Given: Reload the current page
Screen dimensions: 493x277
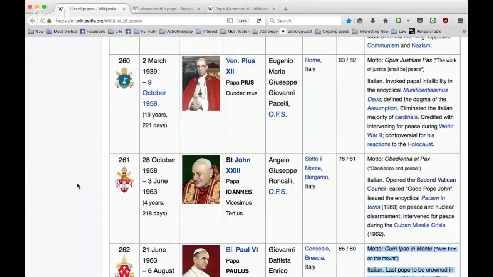Looking at the screenshot, I should (259, 21).
